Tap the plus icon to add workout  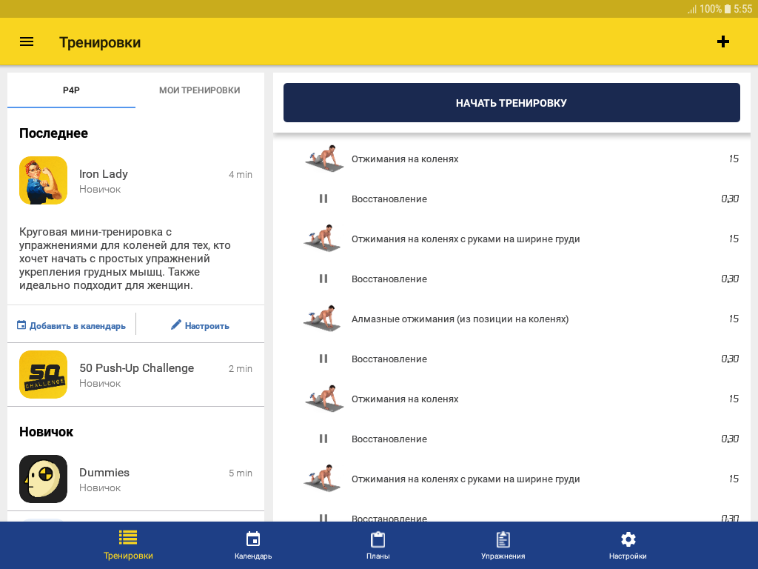click(722, 41)
